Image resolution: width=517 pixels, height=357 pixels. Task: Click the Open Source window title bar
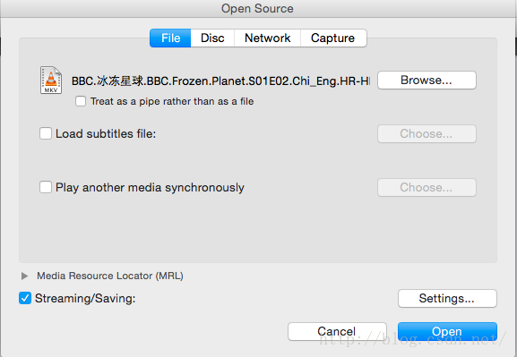click(258, 9)
